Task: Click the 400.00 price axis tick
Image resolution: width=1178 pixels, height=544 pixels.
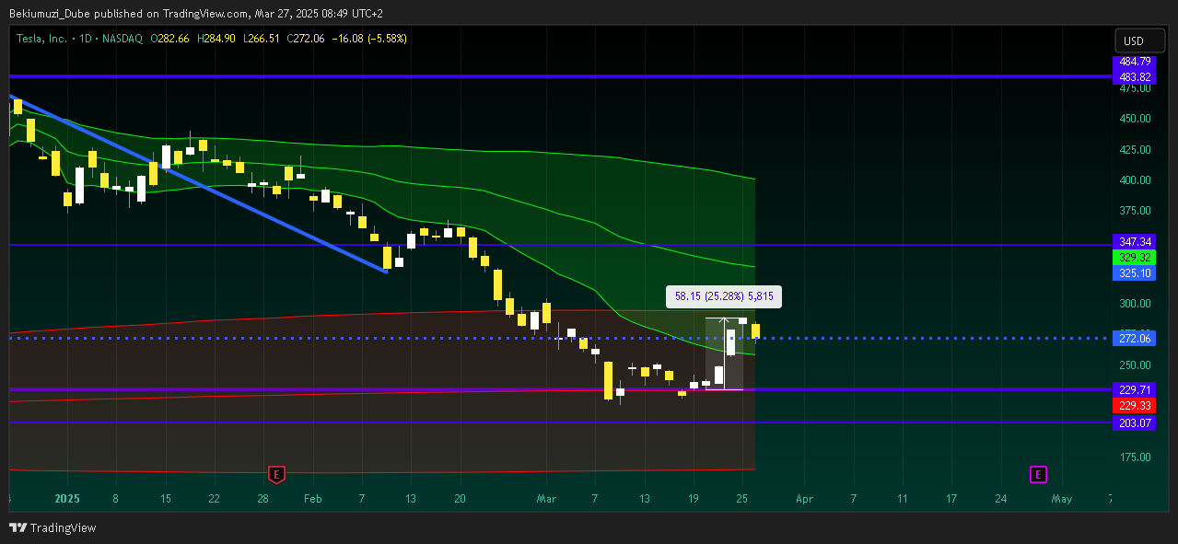Action: pos(1136,180)
